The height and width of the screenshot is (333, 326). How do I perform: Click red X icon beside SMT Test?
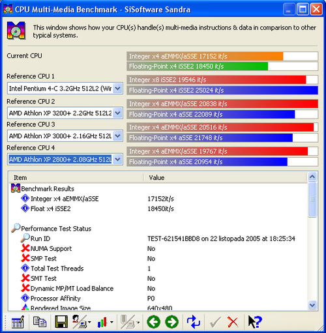pyautogui.click(x=25, y=278)
